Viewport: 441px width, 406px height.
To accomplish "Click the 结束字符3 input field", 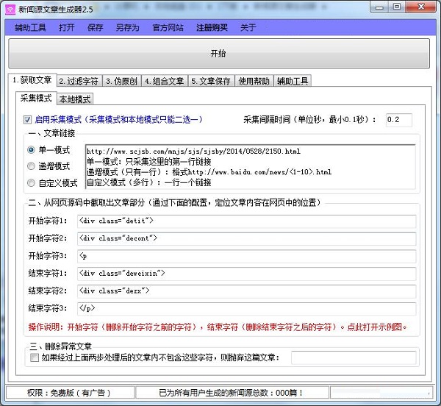I will [x=247, y=309].
